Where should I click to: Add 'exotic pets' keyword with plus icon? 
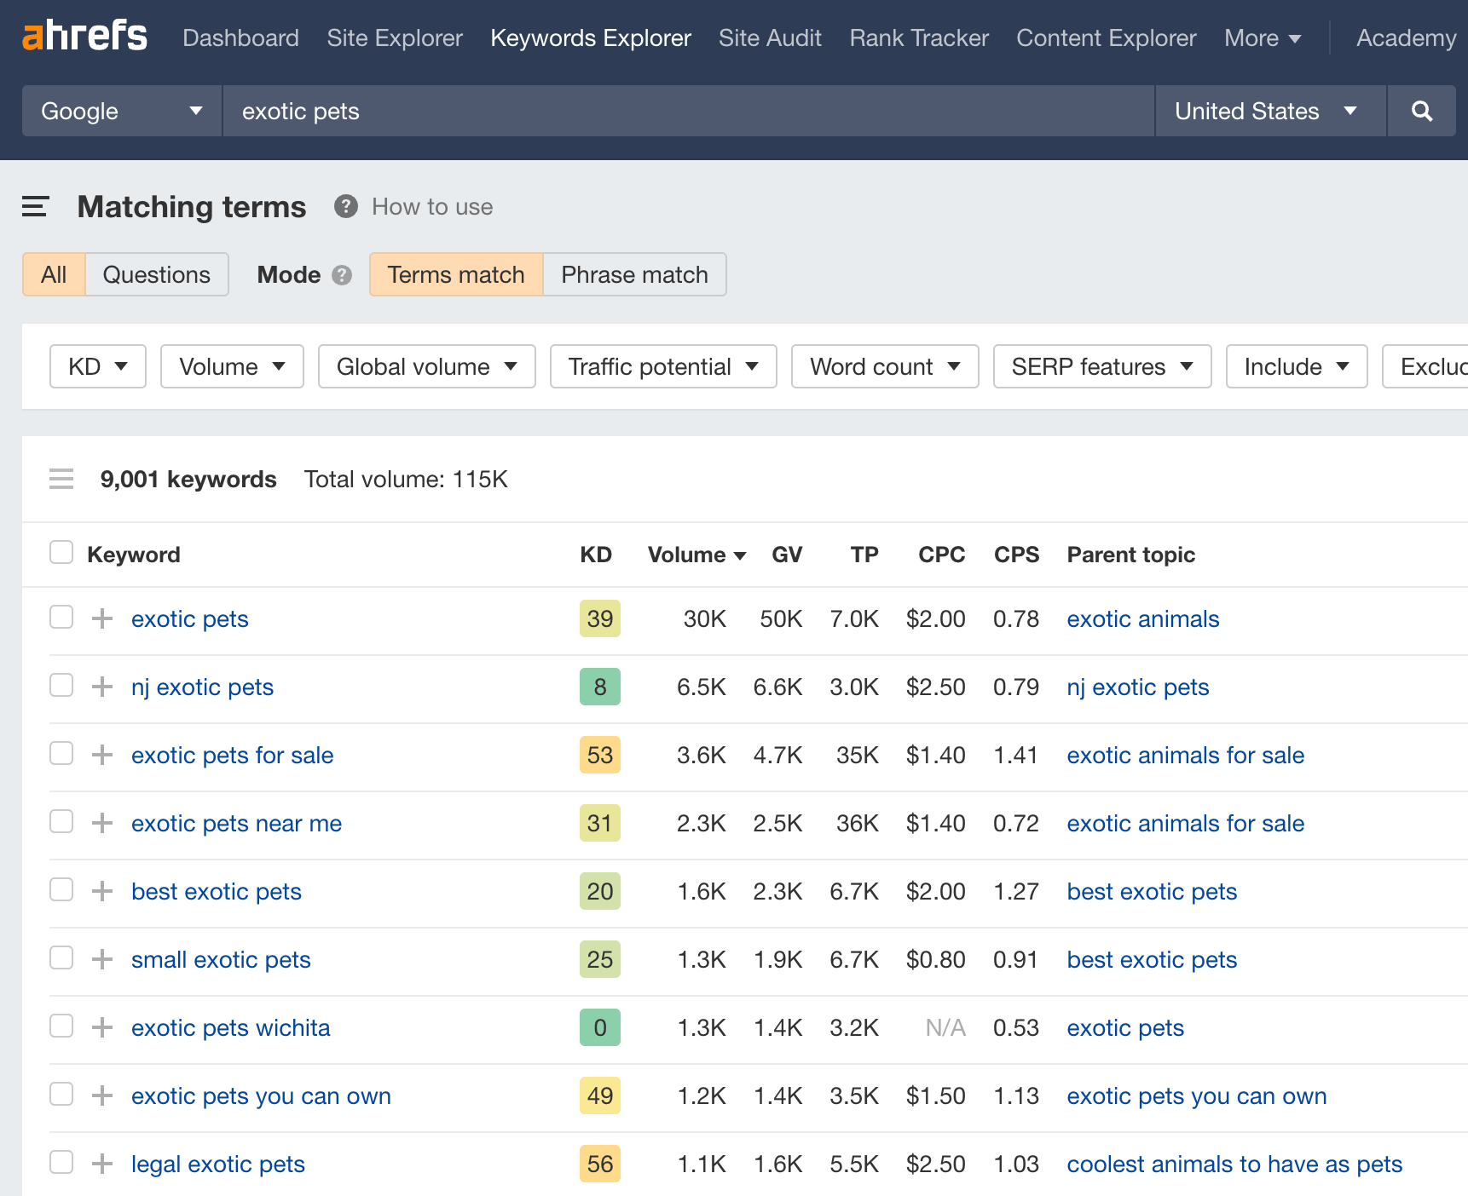coord(101,618)
